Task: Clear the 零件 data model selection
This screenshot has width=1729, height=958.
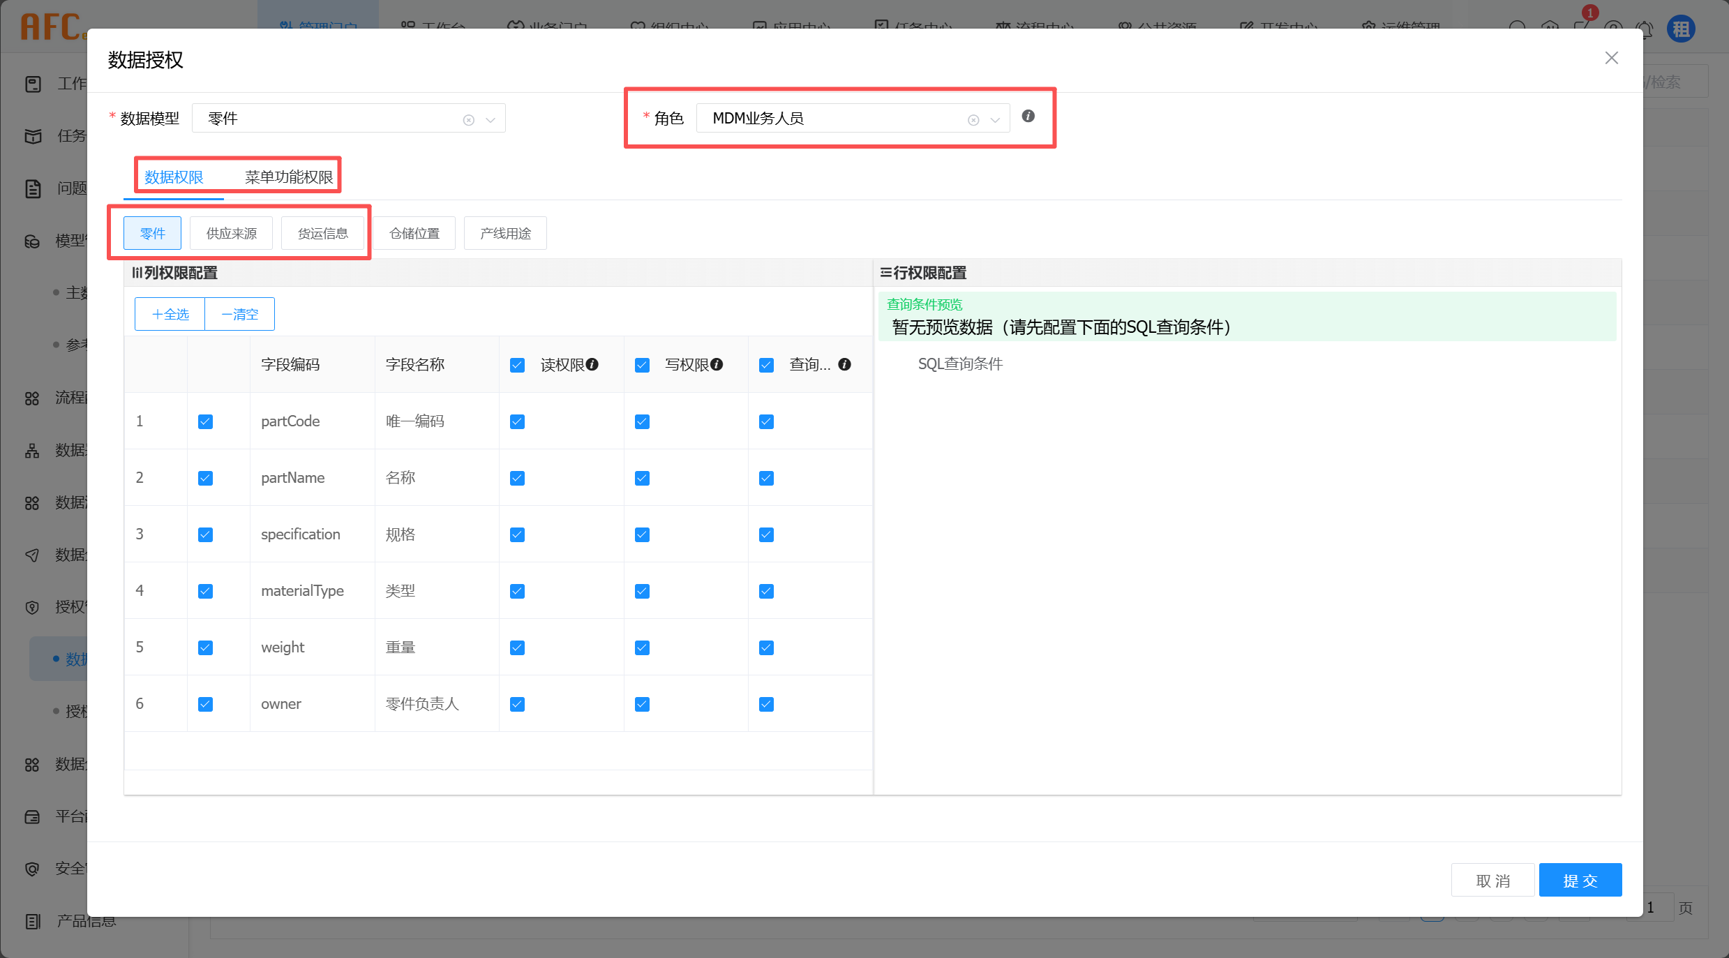Action: (x=469, y=120)
